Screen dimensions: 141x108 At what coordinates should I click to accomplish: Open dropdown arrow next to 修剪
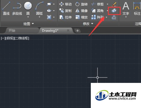coord(107,4)
